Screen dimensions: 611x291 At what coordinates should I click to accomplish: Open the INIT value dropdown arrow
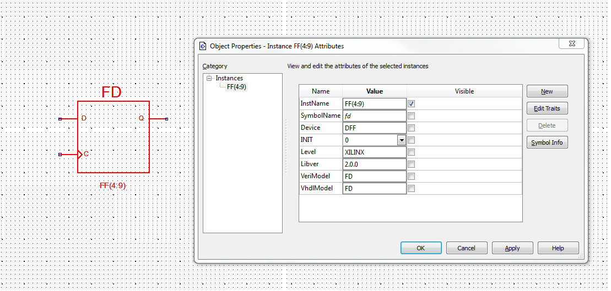point(401,140)
